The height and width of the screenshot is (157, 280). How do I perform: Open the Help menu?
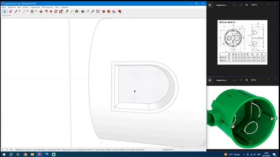click(65, 7)
